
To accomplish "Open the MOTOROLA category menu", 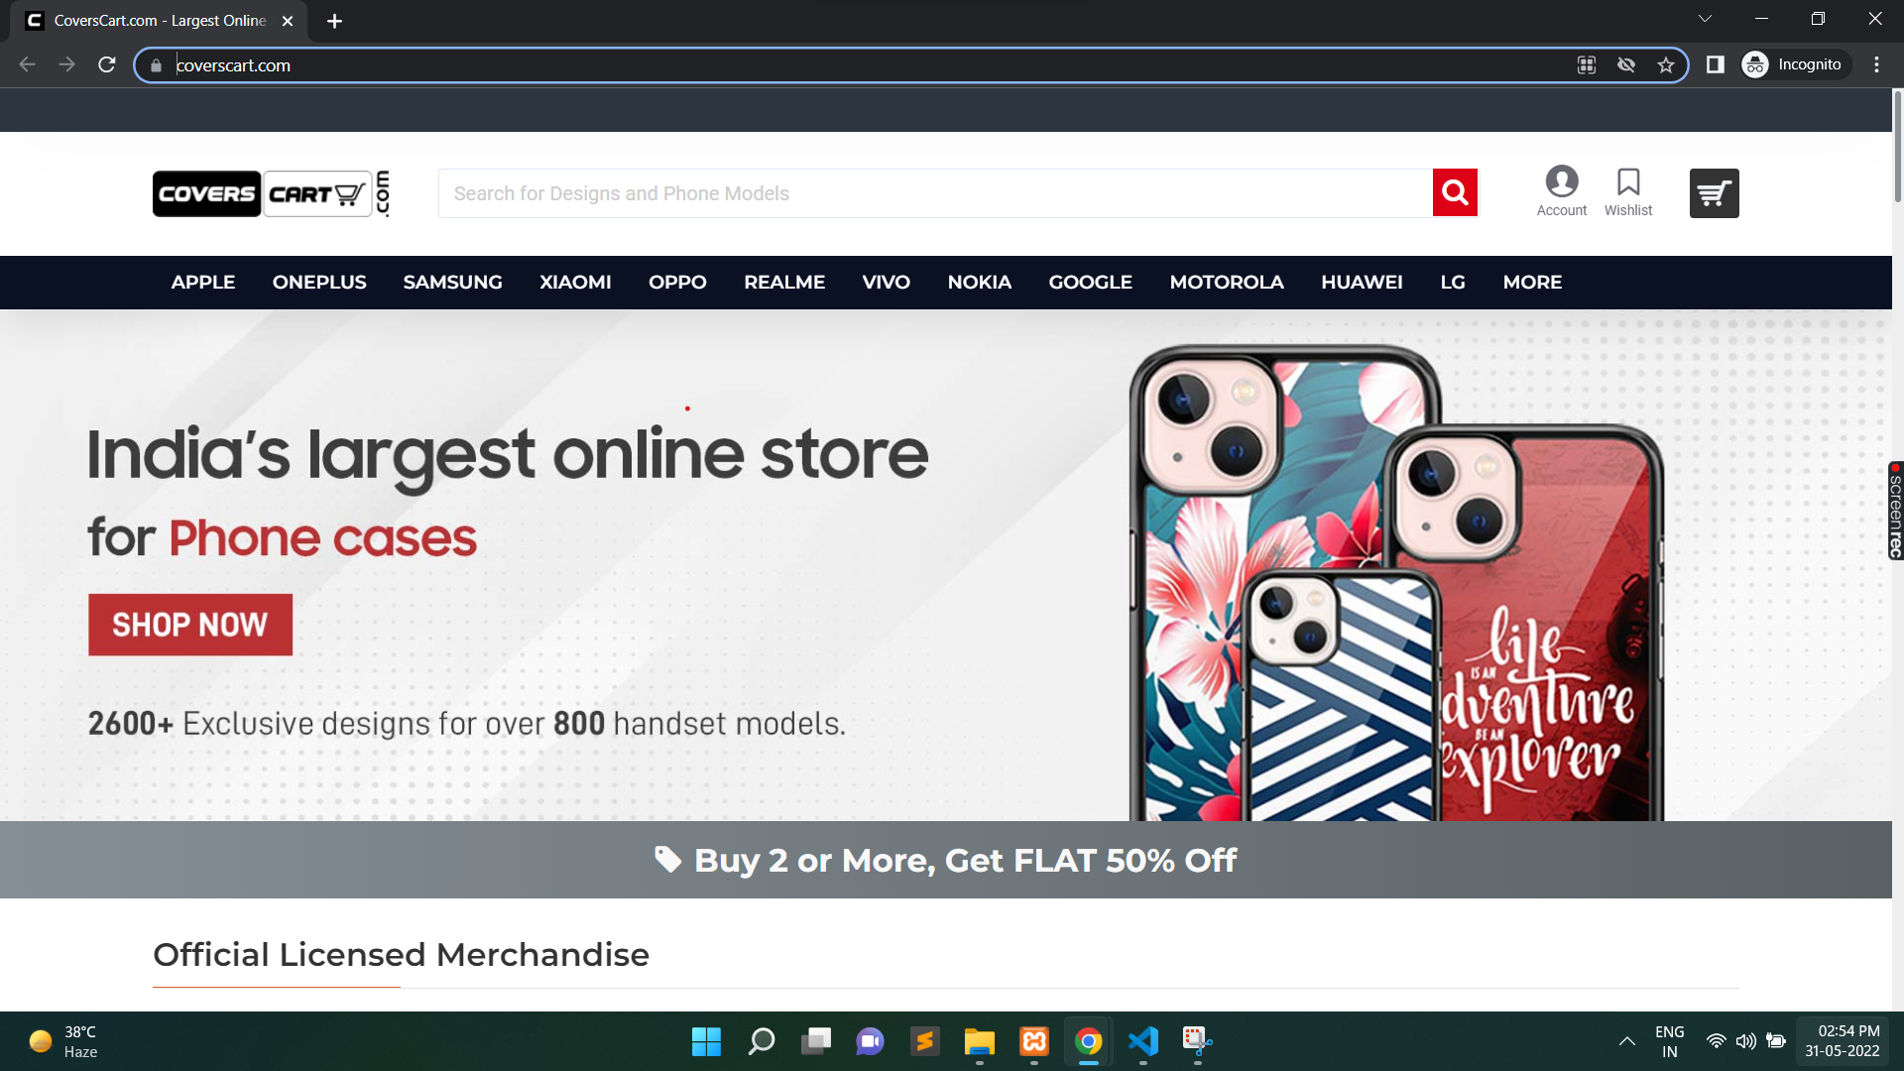I will tap(1227, 283).
